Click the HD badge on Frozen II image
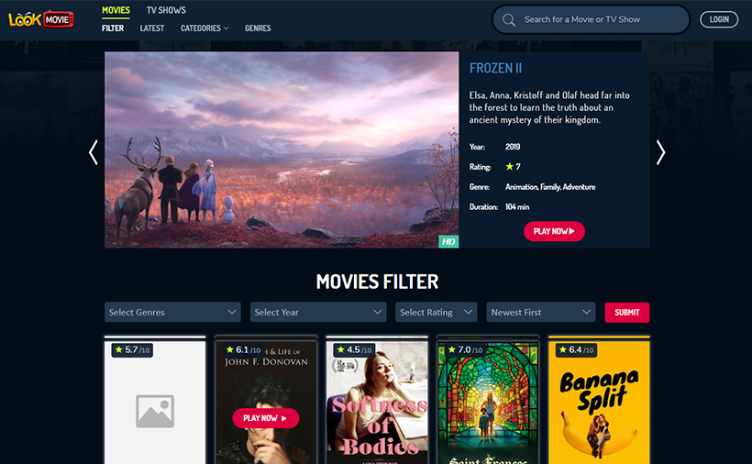The image size is (752, 464). click(x=448, y=241)
